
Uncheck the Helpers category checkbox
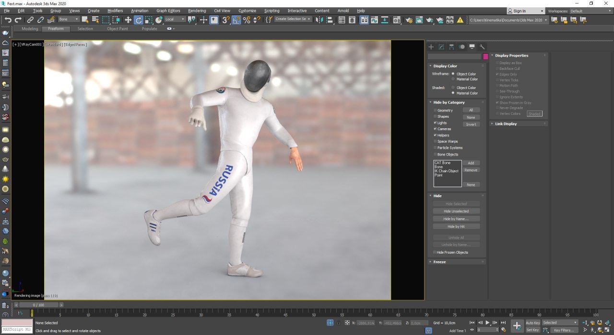click(435, 135)
